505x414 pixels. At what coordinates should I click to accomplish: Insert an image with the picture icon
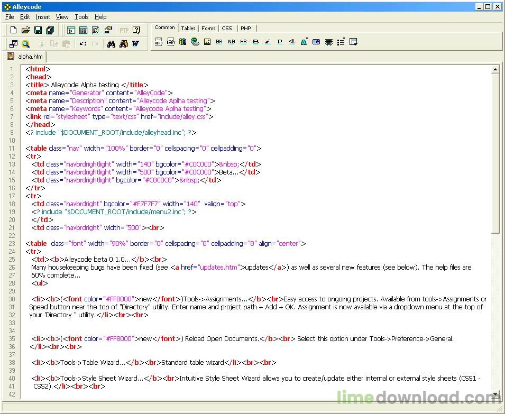point(207,42)
